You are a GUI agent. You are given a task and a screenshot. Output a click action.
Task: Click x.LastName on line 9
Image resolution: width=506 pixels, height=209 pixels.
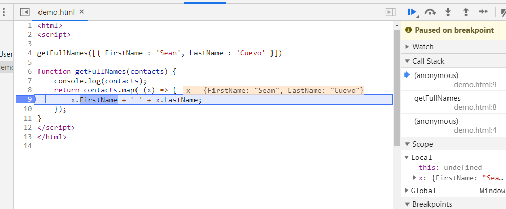pos(177,100)
